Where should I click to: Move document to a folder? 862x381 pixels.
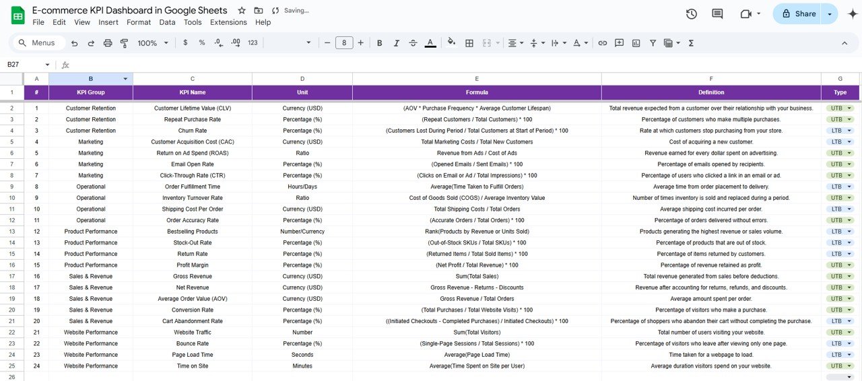(259, 11)
